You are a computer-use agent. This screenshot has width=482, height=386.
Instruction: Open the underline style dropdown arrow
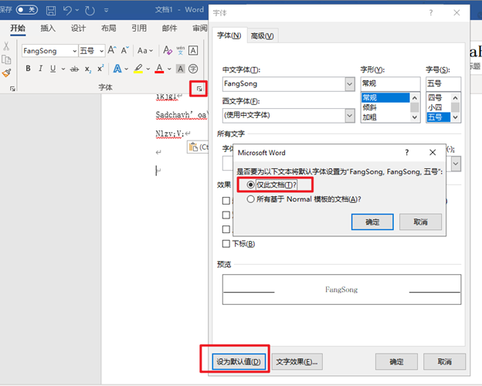(x=63, y=69)
